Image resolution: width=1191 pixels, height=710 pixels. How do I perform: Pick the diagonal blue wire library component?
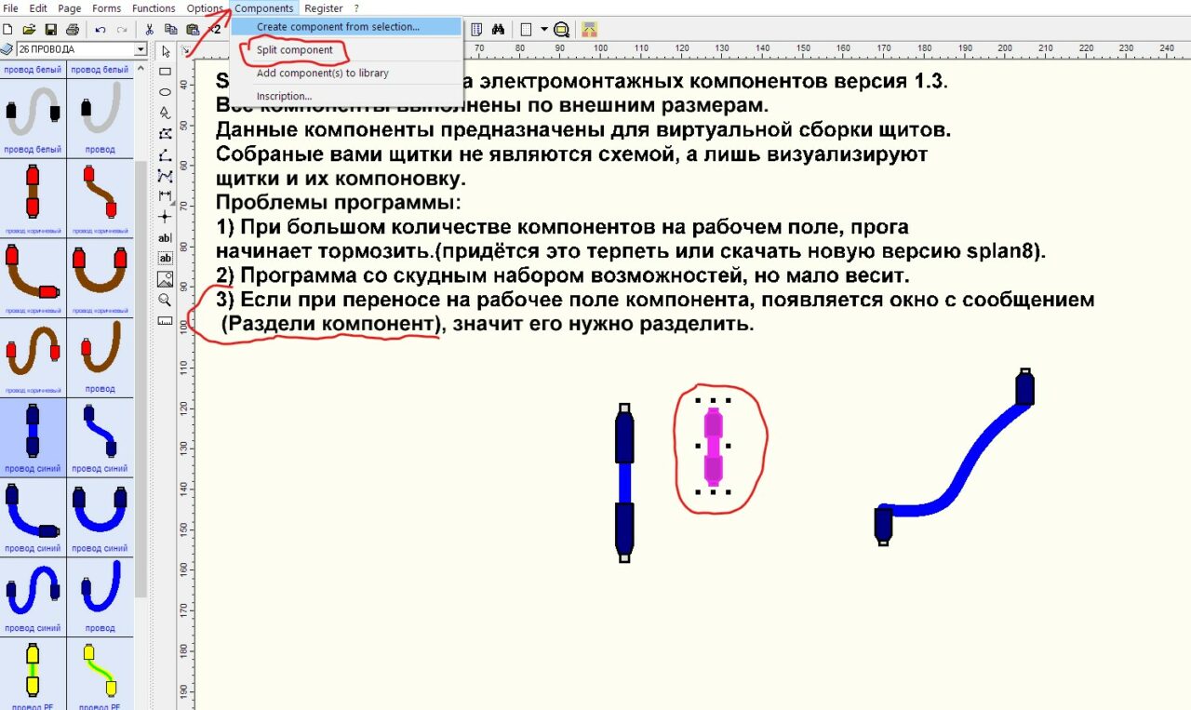coord(100,437)
